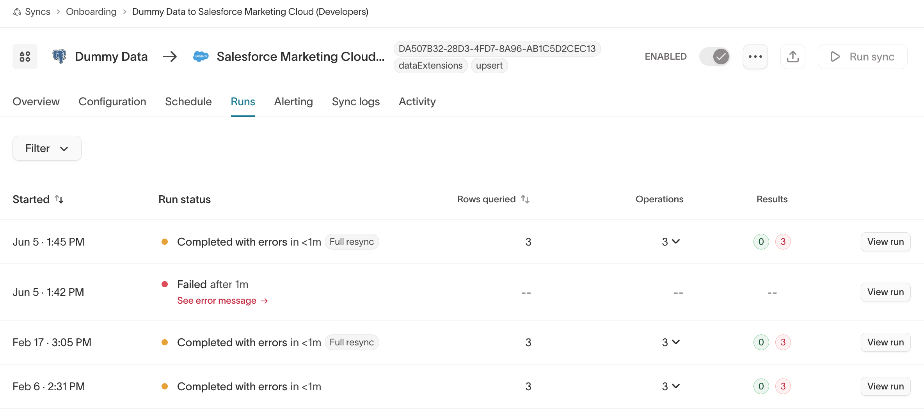Sort runs by Started column arrows
Screen dimensions: 924x414
coord(59,199)
